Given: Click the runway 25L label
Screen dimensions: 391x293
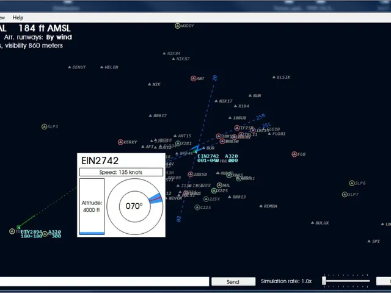Looking at the screenshot, I should (266, 125).
